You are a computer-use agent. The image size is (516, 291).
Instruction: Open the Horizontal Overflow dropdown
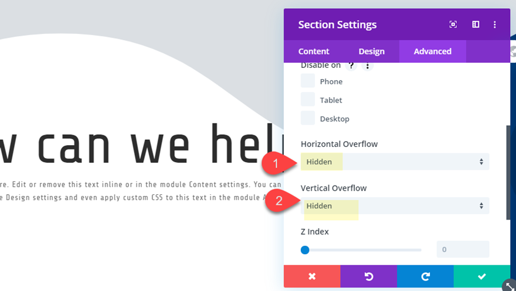(x=395, y=162)
